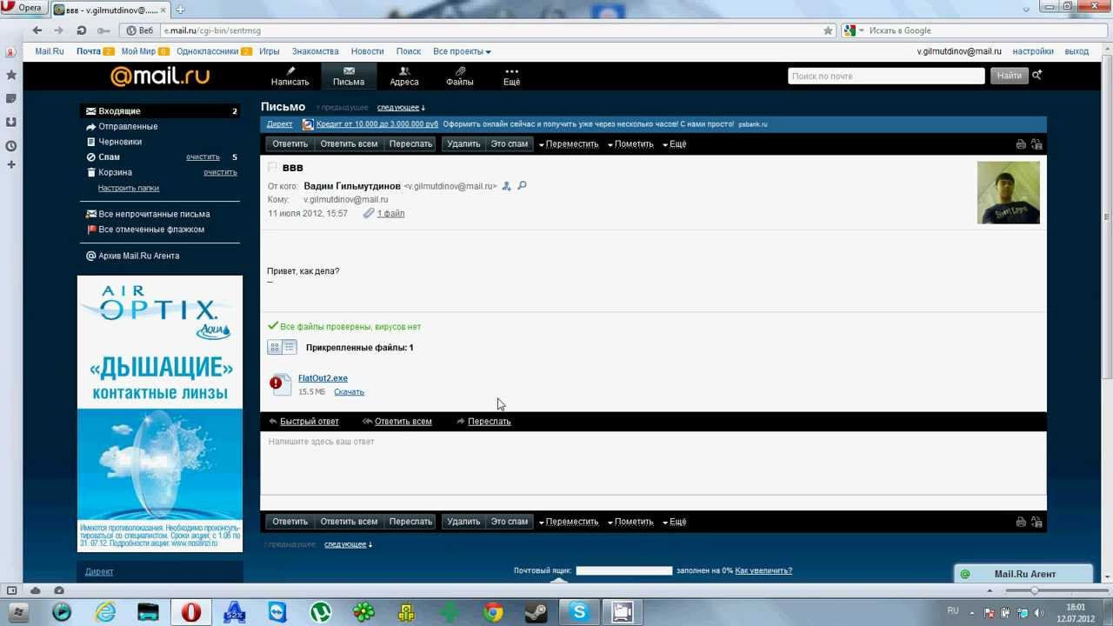
Task: Click the FlatOut2.exe file icon
Action: 280,383
